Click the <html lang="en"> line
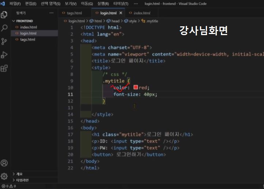264x189 pixels. pos(102,34)
